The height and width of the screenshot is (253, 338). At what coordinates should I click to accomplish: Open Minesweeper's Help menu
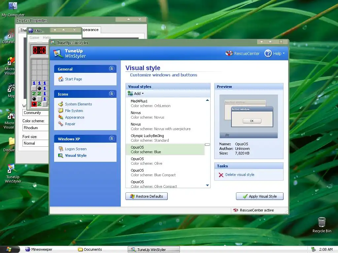47,38
